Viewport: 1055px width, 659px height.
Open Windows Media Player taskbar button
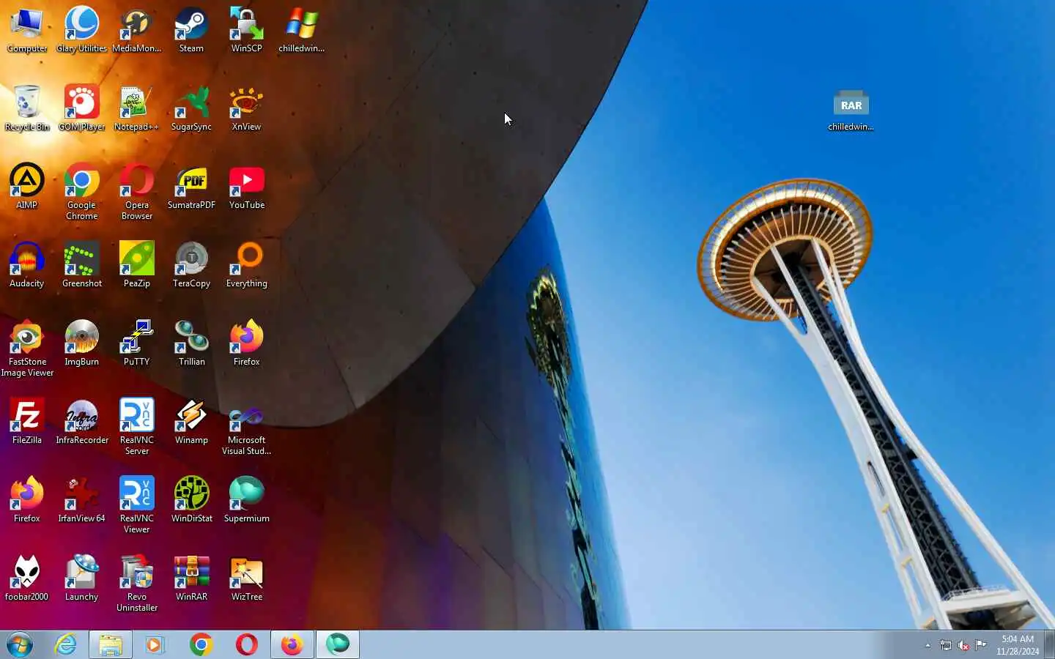coord(155,645)
